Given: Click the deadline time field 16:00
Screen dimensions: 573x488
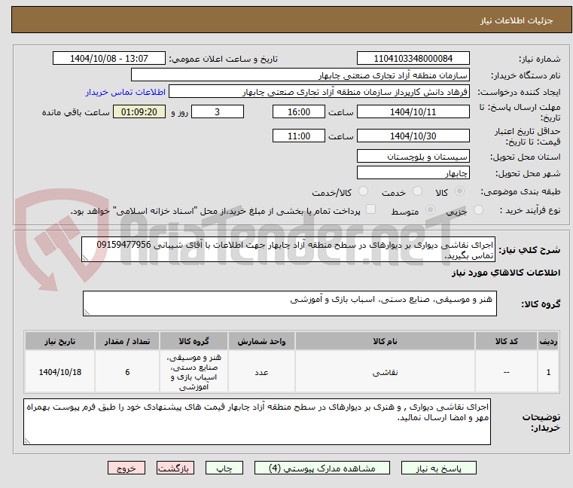Looking at the screenshot, I should pos(299,111).
